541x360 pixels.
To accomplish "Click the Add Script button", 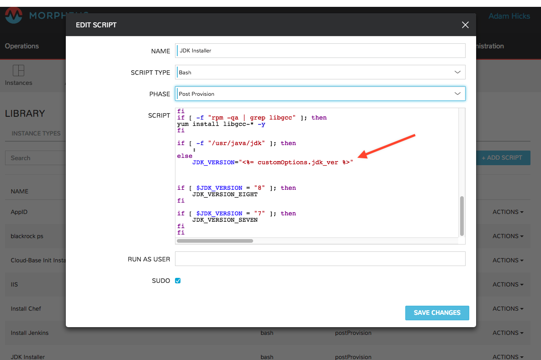I will pyautogui.click(x=502, y=158).
